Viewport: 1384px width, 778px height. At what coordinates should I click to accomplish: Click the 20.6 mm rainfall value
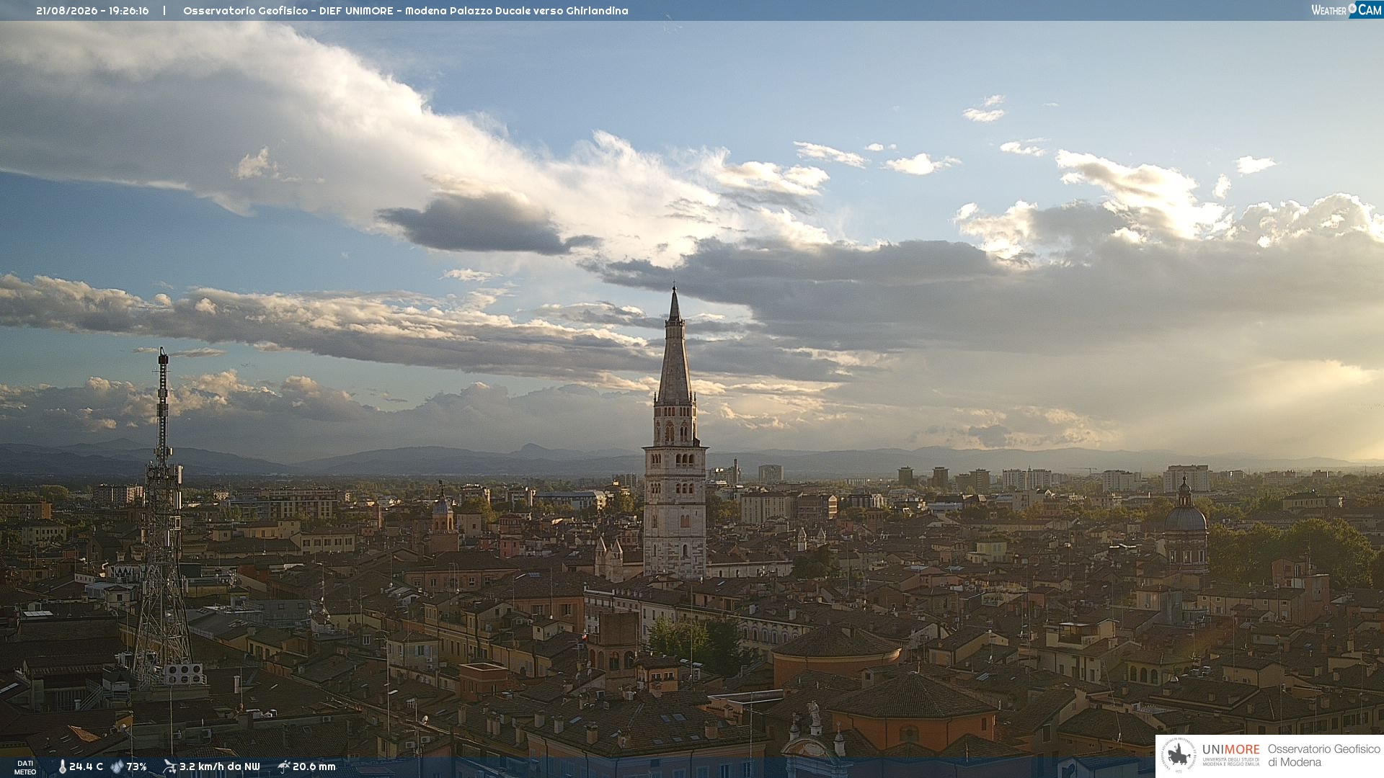(x=314, y=766)
